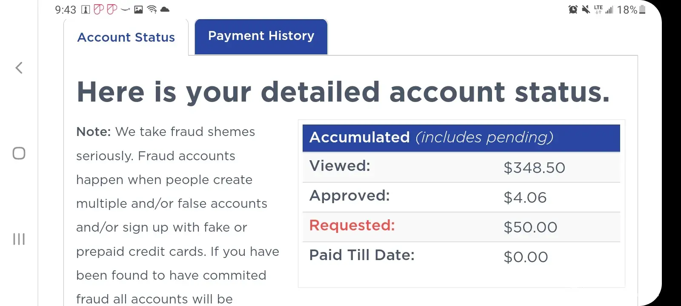This screenshot has width=681, height=306.
Task: Open recent apps via three-bar icon
Action: coord(19,239)
